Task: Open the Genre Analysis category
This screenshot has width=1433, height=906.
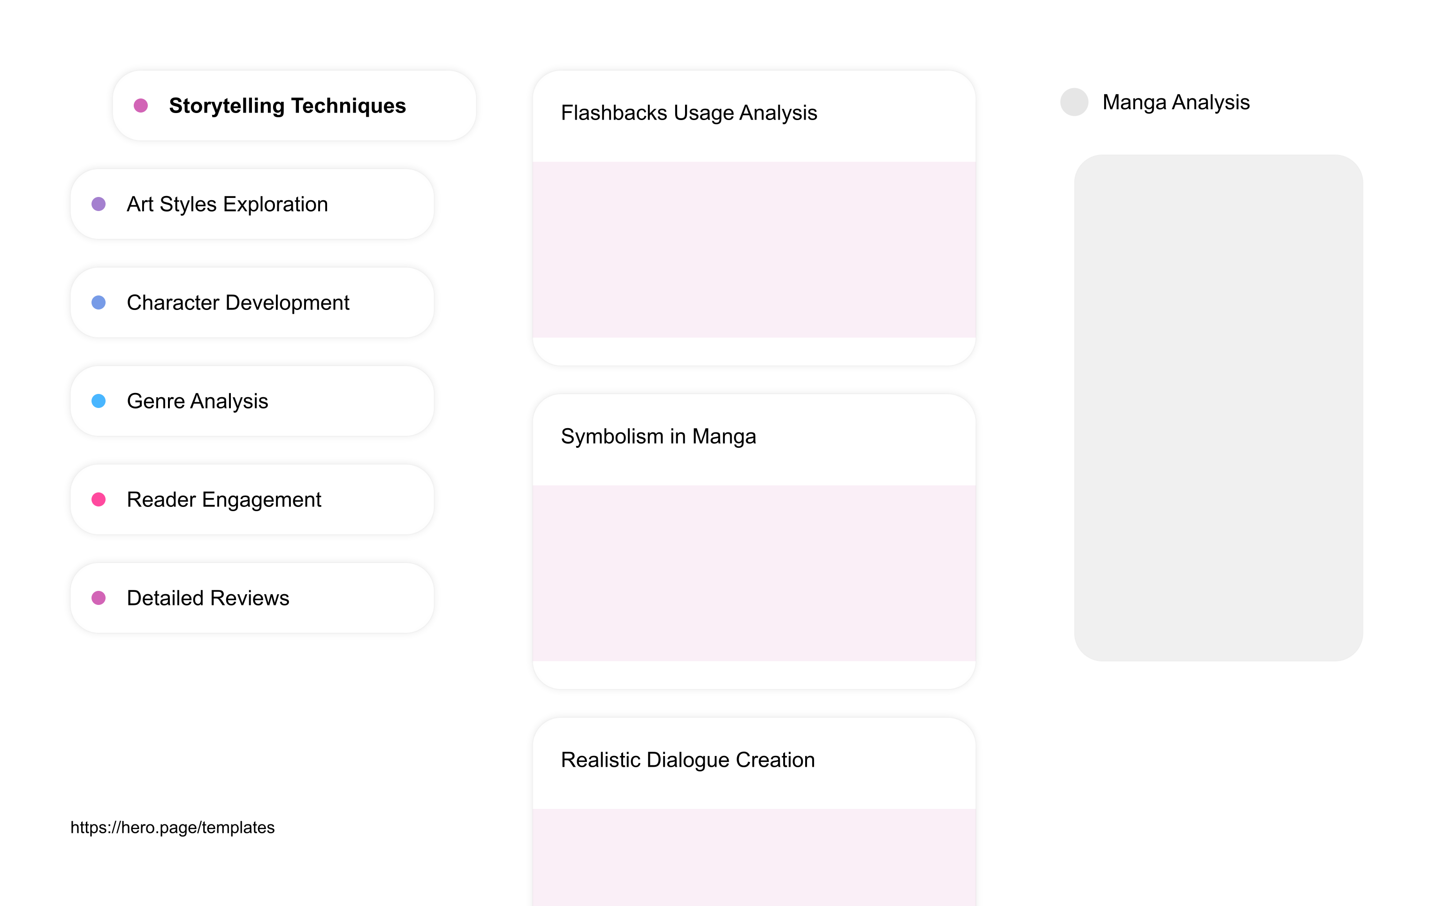Action: click(252, 401)
